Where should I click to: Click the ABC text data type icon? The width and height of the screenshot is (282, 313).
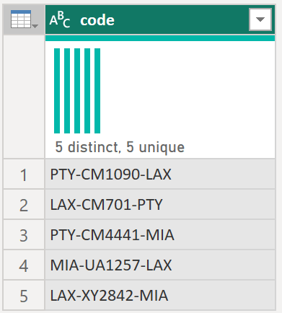(60, 20)
